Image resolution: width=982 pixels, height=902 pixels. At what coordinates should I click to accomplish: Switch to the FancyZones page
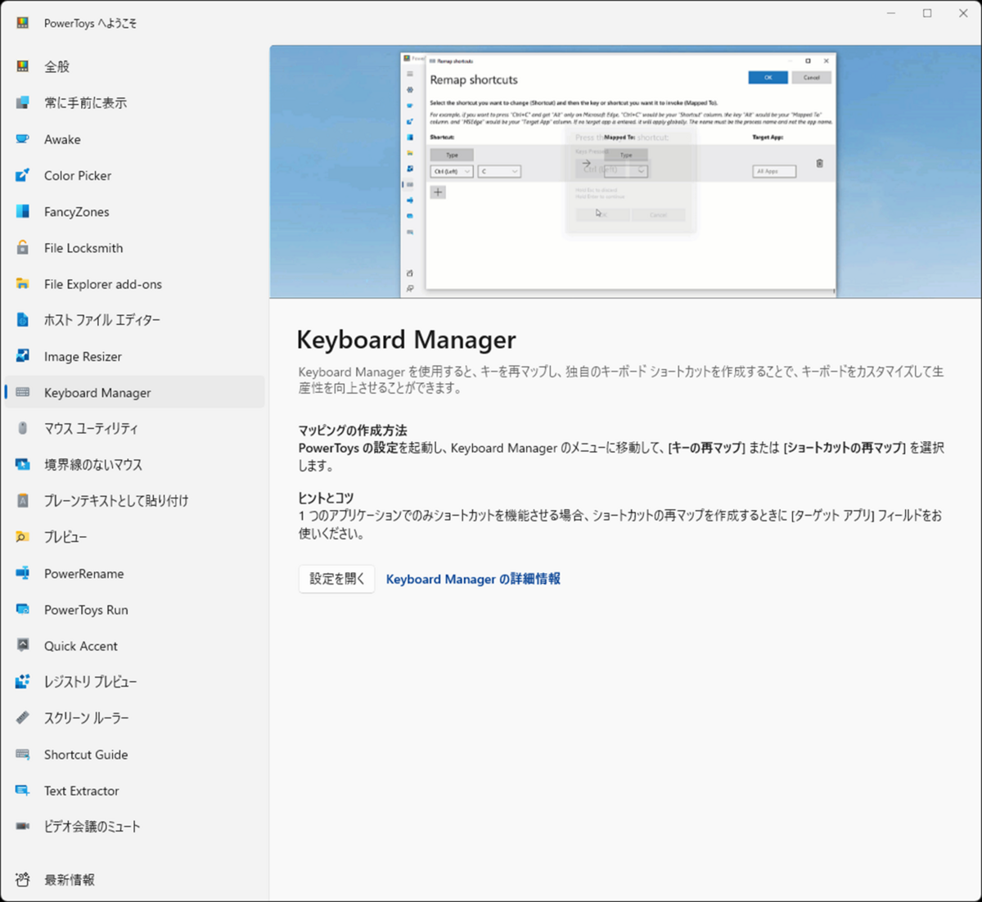pos(135,211)
